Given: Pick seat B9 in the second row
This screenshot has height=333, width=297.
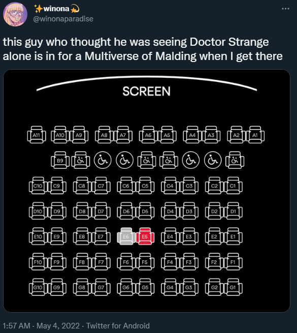Looking at the screenshot, I should coord(60,160).
